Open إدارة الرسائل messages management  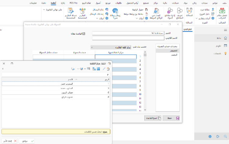click(101, 9)
